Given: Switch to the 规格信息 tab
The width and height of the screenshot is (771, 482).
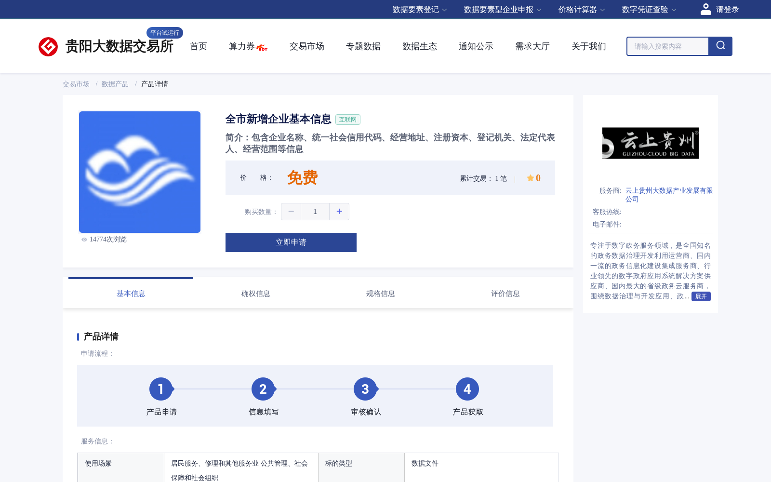Looking at the screenshot, I should pos(381,294).
